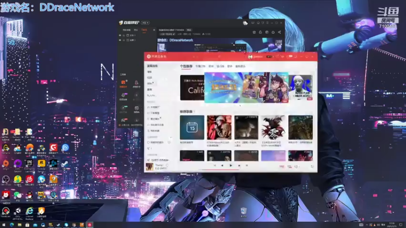Open Microsoft Store from the taskbar
The width and height of the screenshot is (406, 228).
click(27, 225)
